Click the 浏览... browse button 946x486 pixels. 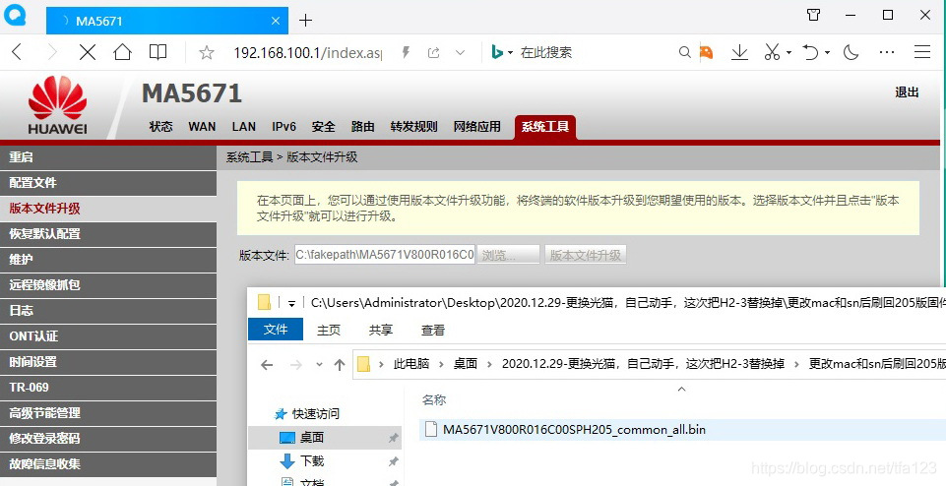point(508,255)
